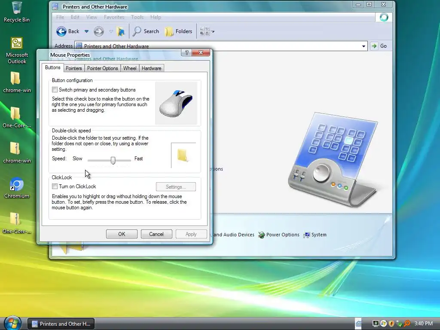The width and height of the screenshot is (440, 330).
Task: Click the Printers and Other H... taskbar button
Action: coord(61,324)
